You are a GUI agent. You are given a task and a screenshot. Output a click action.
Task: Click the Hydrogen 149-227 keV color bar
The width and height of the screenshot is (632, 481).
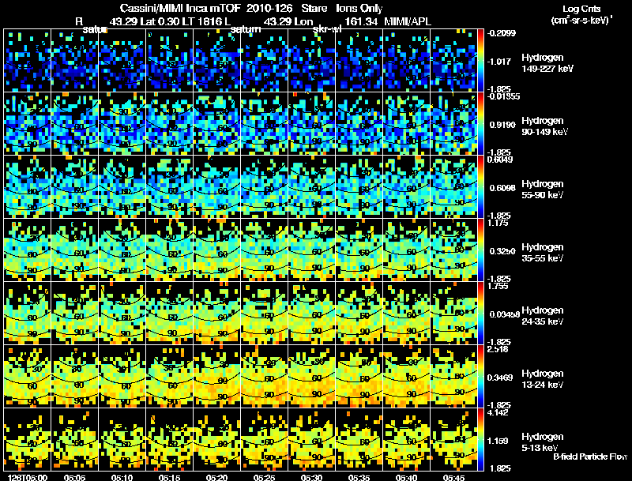coord(480,61)
